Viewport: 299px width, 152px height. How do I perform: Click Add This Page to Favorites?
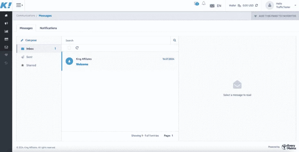(275, 16)
